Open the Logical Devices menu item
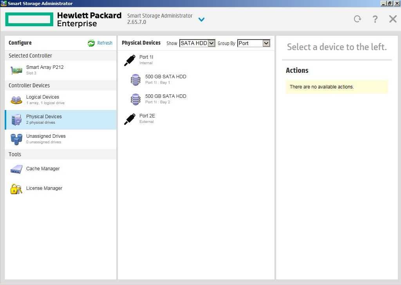This screenshot has width=401, height=285. [61, 100]
